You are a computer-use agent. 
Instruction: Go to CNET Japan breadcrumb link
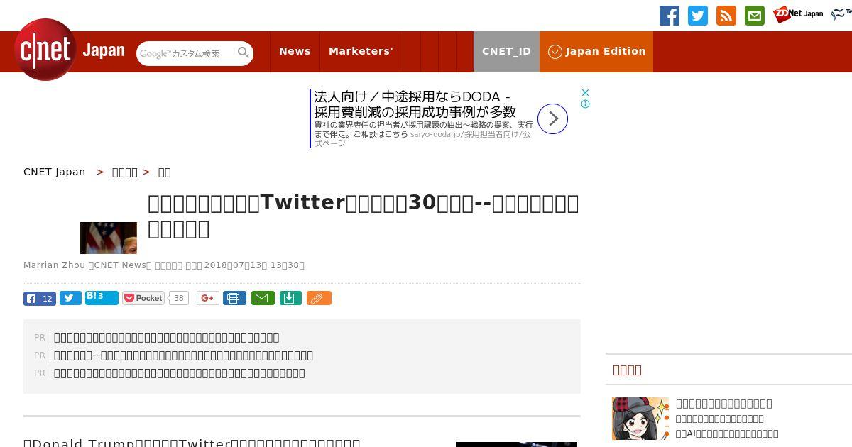tap(55, 172)
